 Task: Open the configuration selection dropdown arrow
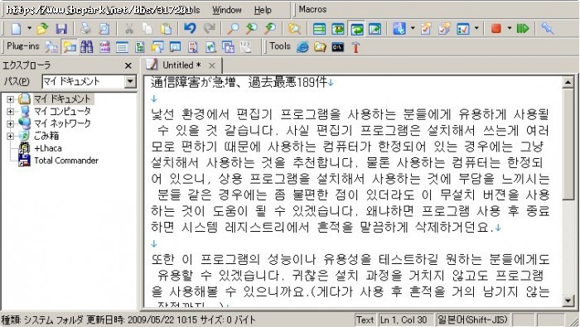pyautogui.click(x=413, y=29)
